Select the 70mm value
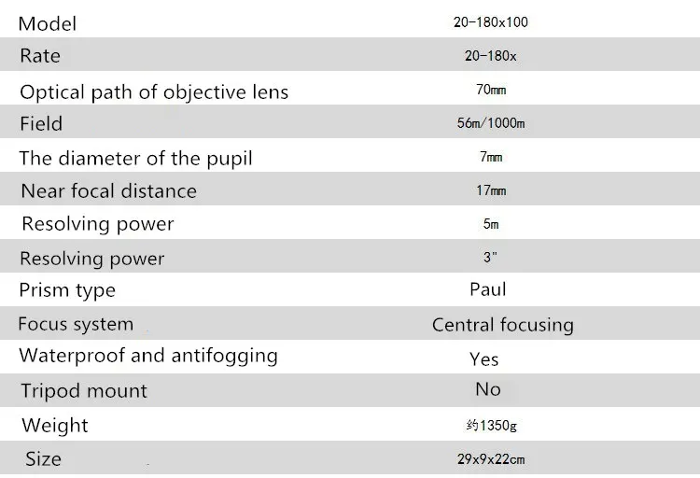This screenshot has height=478, width=700. pos(491,90)
